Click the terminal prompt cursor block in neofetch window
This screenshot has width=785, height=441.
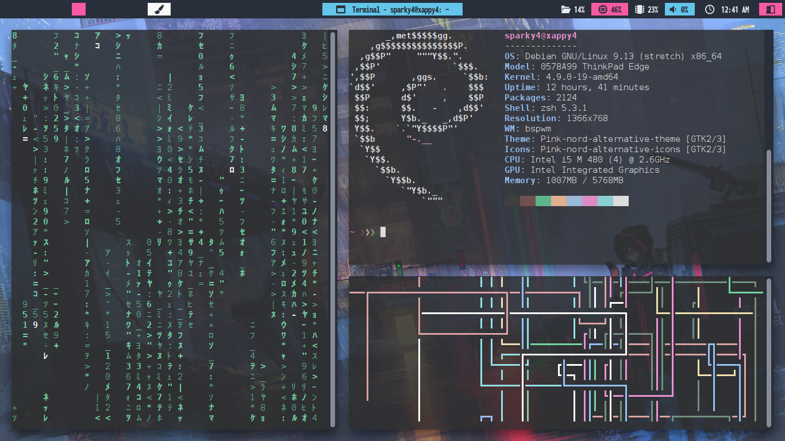[x=383, y=232]
